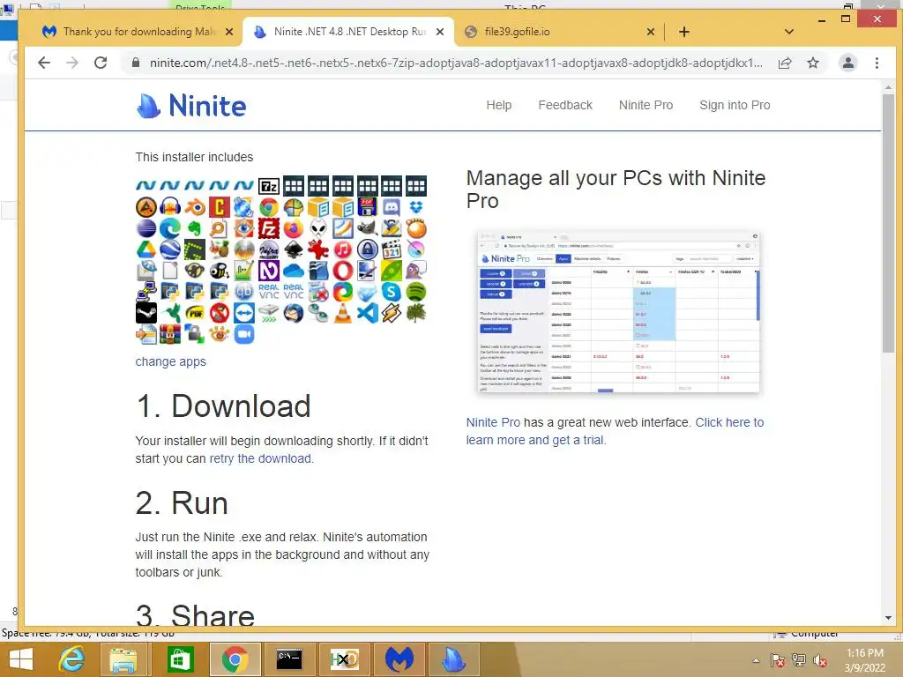Open Chrome's three-dot menu

[x=877, y=63]
